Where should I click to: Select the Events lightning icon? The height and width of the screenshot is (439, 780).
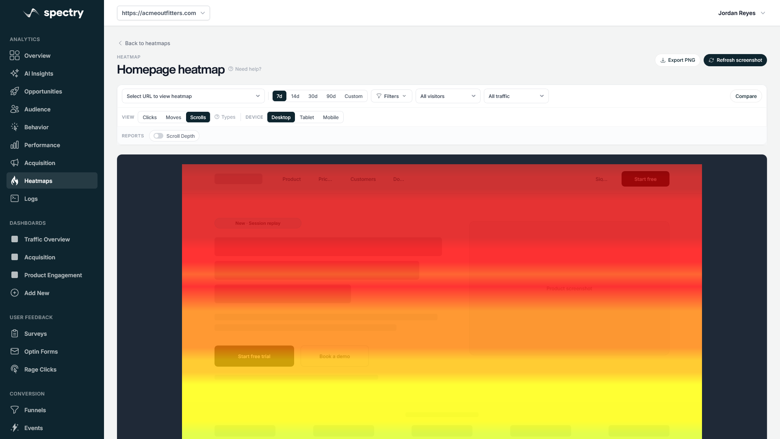pyautogui.click(x=15, y=428)
